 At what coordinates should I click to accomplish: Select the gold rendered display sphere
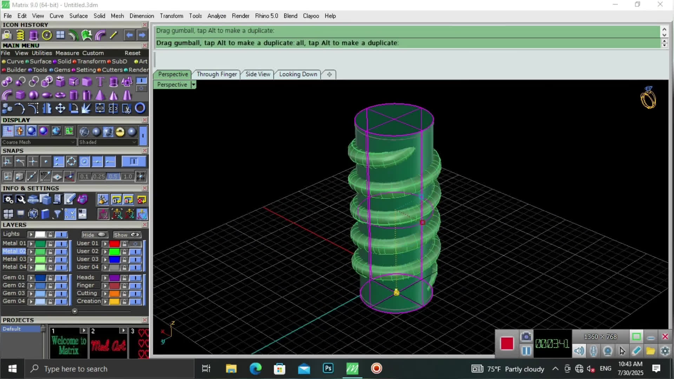click(x=120, y=132)
